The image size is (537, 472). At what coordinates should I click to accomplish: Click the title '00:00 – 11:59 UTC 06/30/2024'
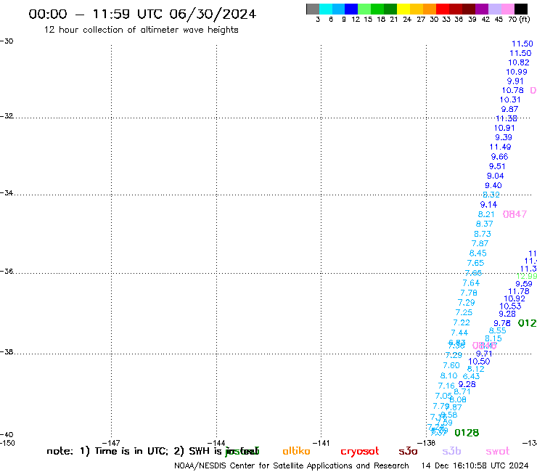point(142,14)
